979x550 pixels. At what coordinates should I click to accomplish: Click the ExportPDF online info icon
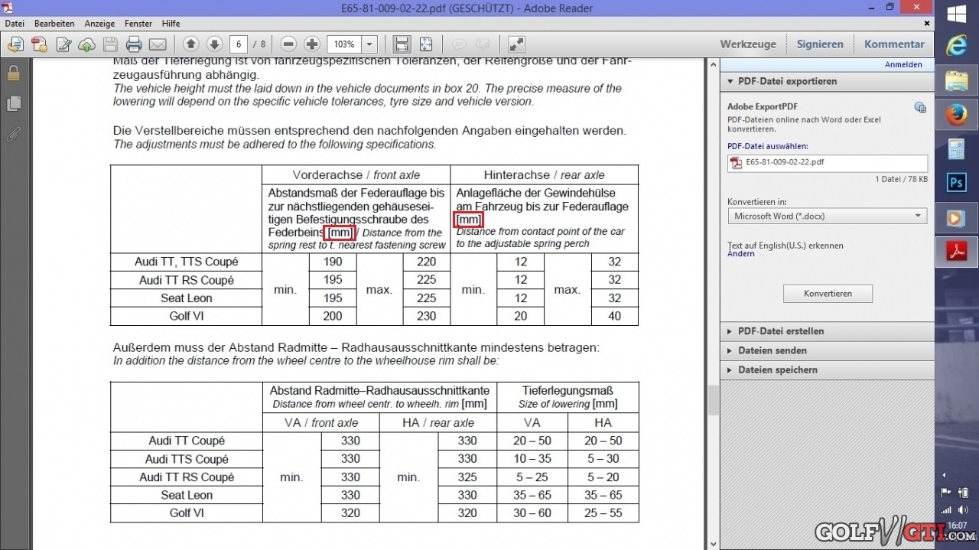(x=920, y=107)
